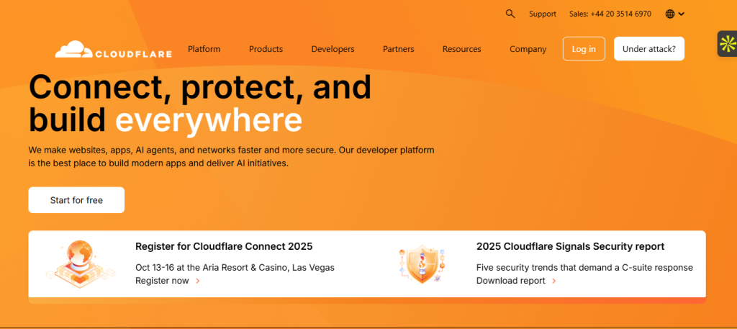
Task: Expand the language dropdown chevron
Action: point(681,14)
